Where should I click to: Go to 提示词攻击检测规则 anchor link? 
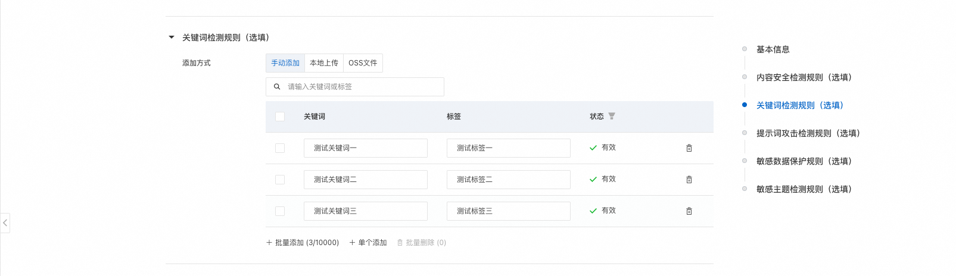(808, 133)
